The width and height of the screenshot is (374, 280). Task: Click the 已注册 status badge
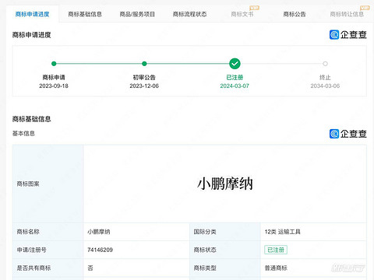pos(276,250)
